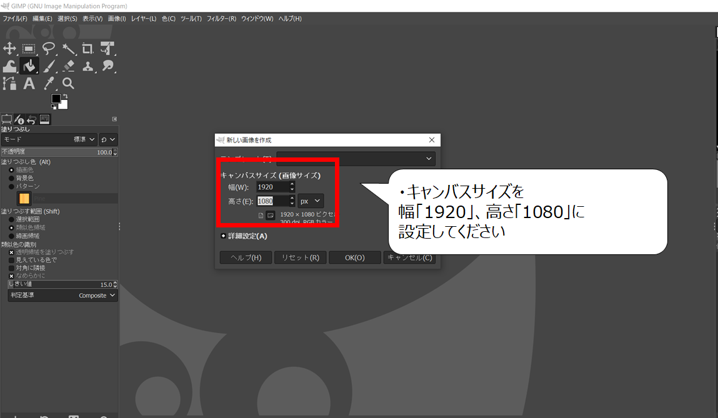Open the Images tab
718x418 pixels.
tap(44, 119)
